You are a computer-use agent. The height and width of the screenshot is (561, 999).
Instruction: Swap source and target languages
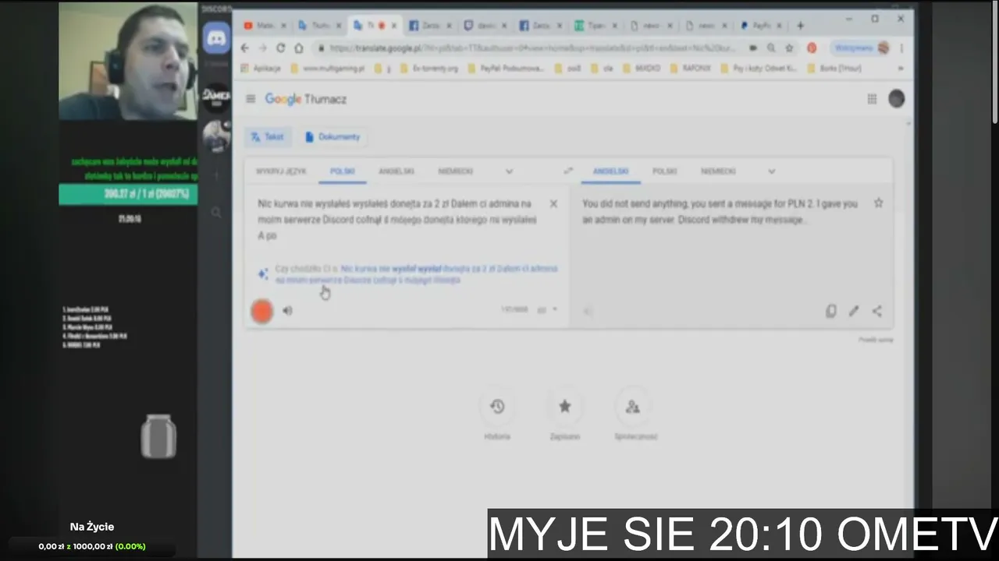point(568,171)
